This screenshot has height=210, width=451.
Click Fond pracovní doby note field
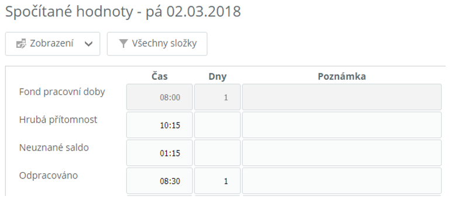342,97
